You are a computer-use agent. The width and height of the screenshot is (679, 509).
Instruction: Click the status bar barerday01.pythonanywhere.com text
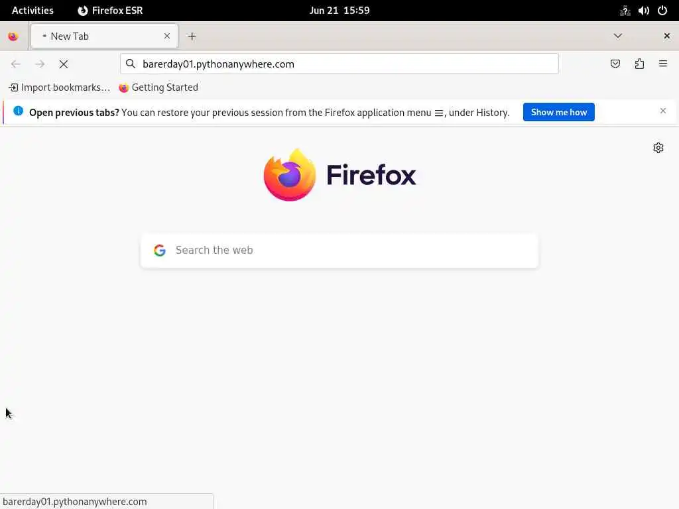[x=74, y=502]
